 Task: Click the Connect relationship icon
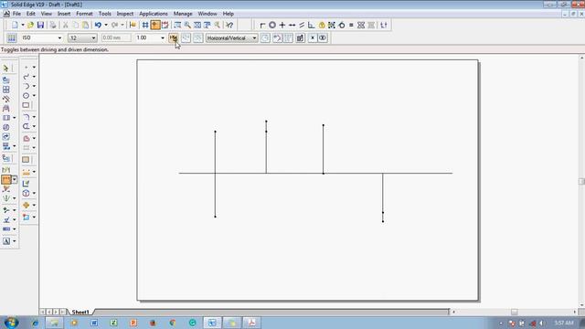[262, 25]
